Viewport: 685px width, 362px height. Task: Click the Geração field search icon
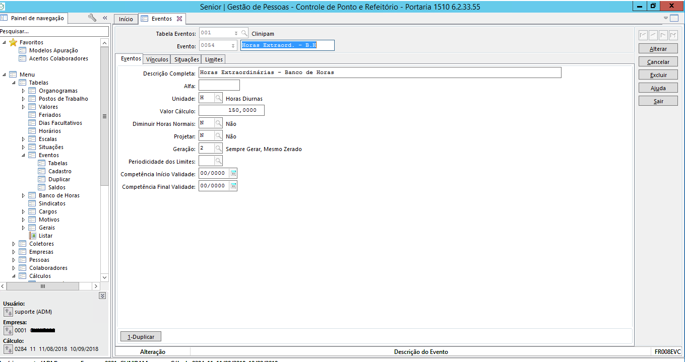pos(218,149)
